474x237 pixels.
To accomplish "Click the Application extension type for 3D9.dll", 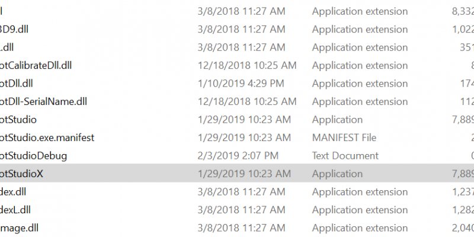I will pos(360,30).
